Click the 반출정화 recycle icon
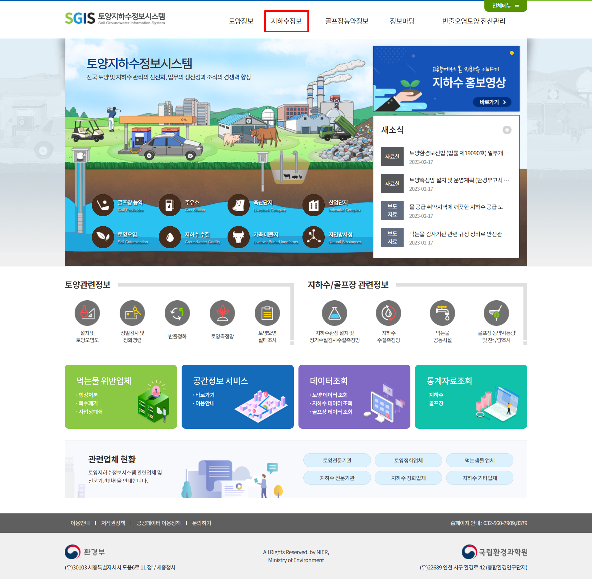 [177, 313]
